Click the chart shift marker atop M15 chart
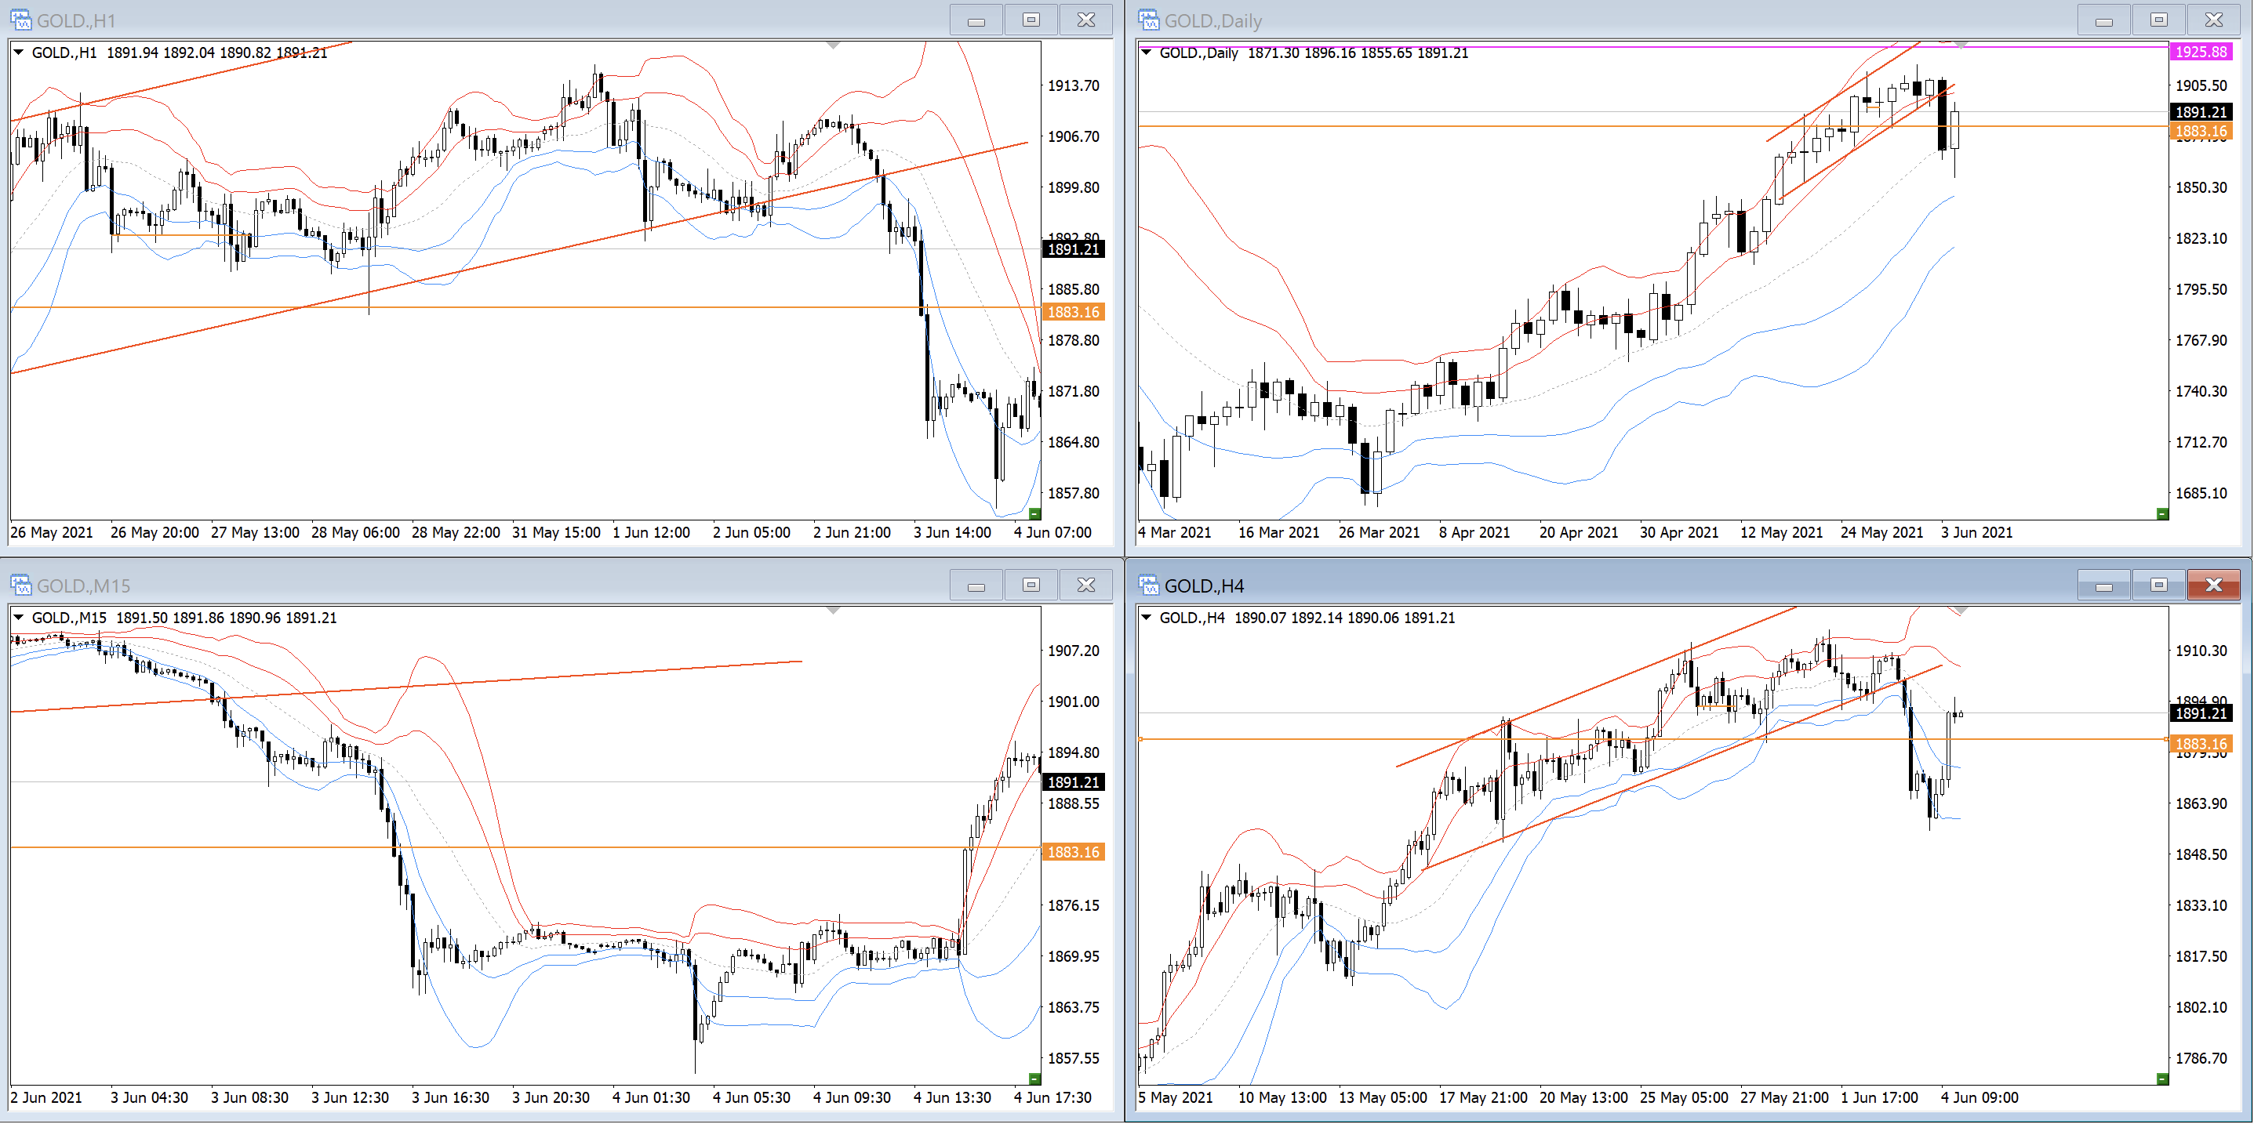This screenshot has width=2254, height=1124. [x=833, y=611]
